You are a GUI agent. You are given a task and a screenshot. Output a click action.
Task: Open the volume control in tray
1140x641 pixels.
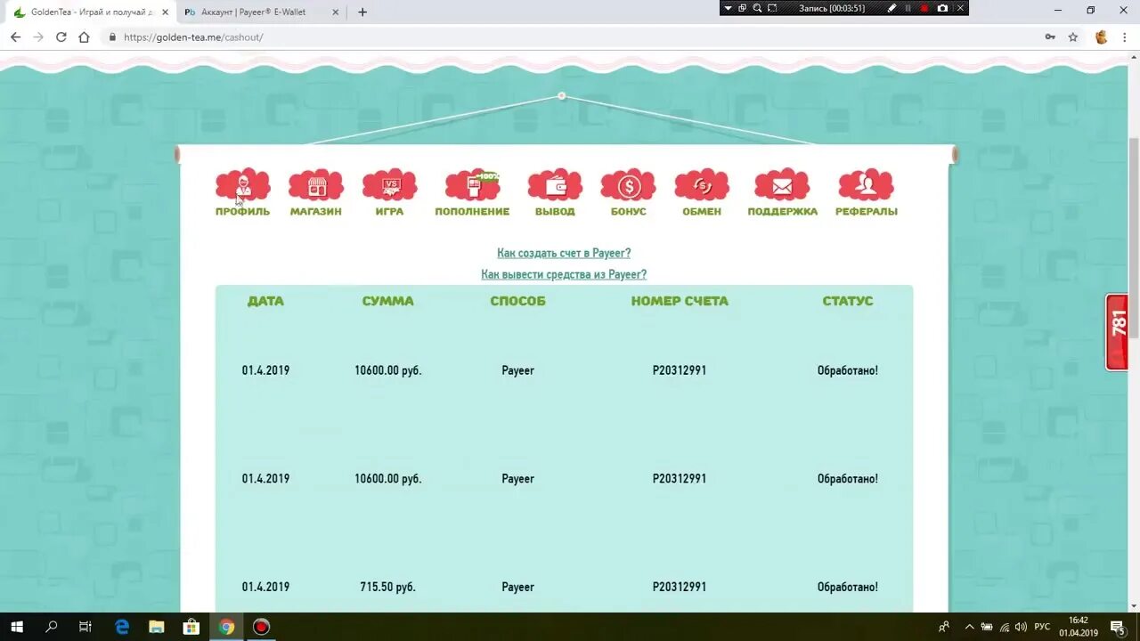(1021, 627)
